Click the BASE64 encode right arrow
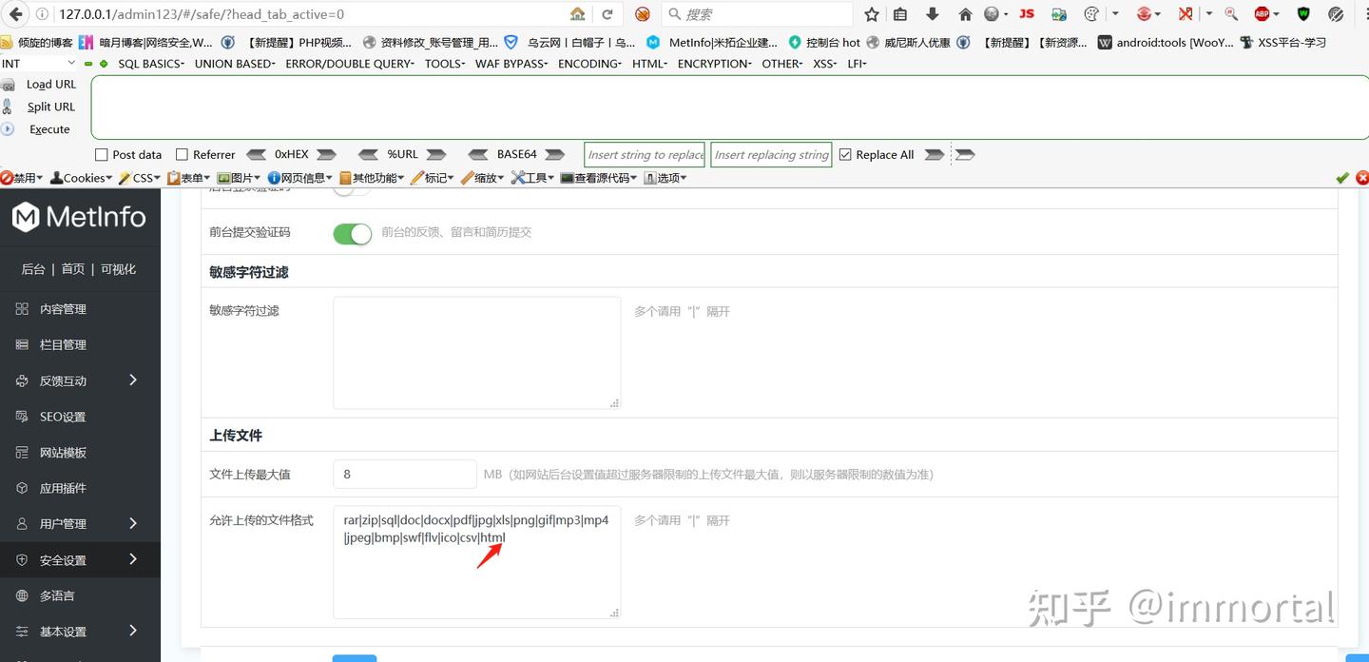This screenshot has height=662, width=1369. [554, 155]
